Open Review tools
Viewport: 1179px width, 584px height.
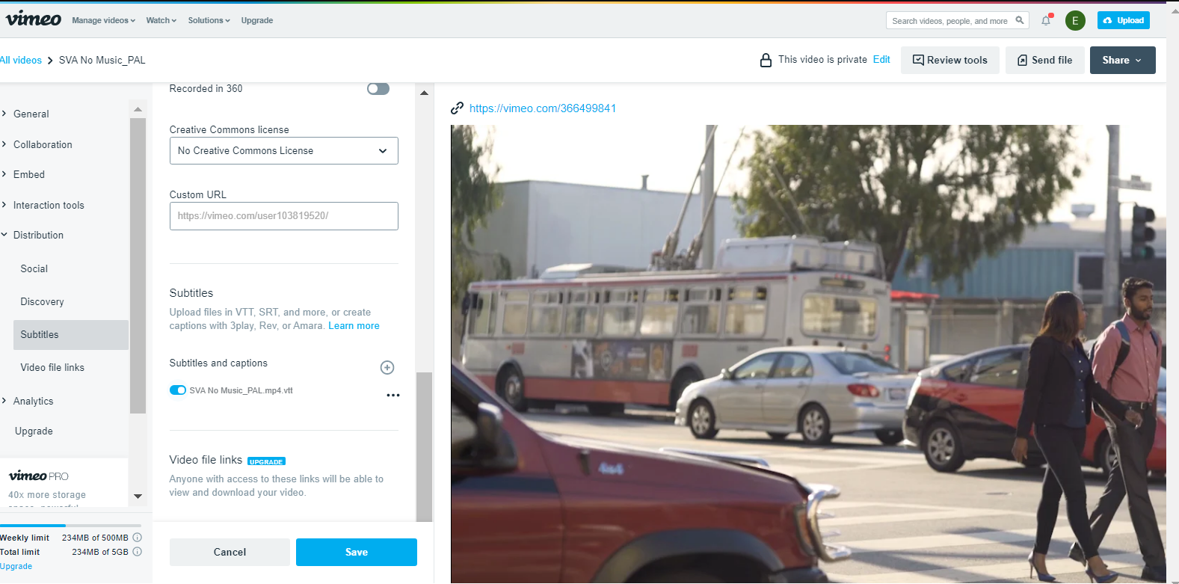click(949, 60)
